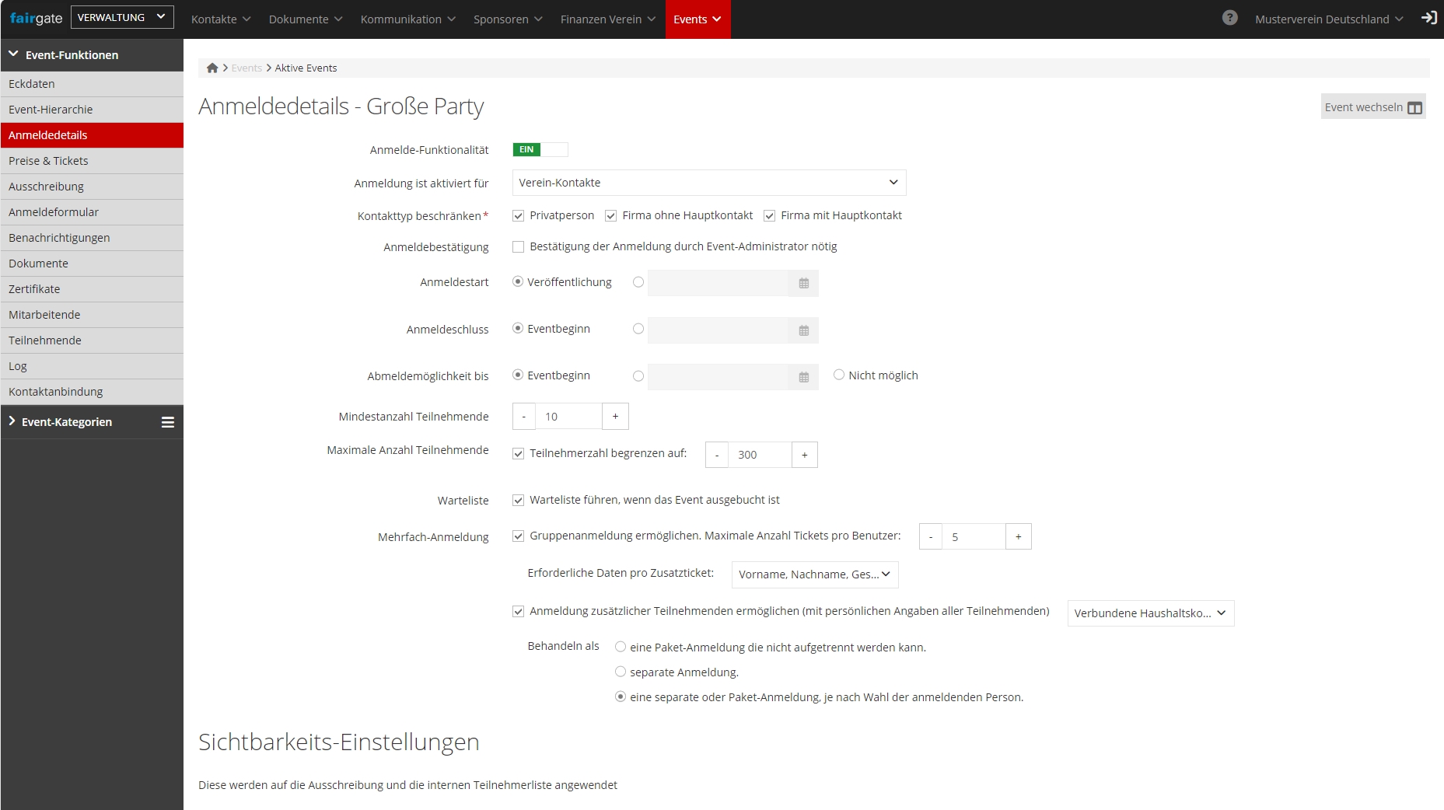
Task: Open Zertifikate in sidebar
Action: pos(92,289)
